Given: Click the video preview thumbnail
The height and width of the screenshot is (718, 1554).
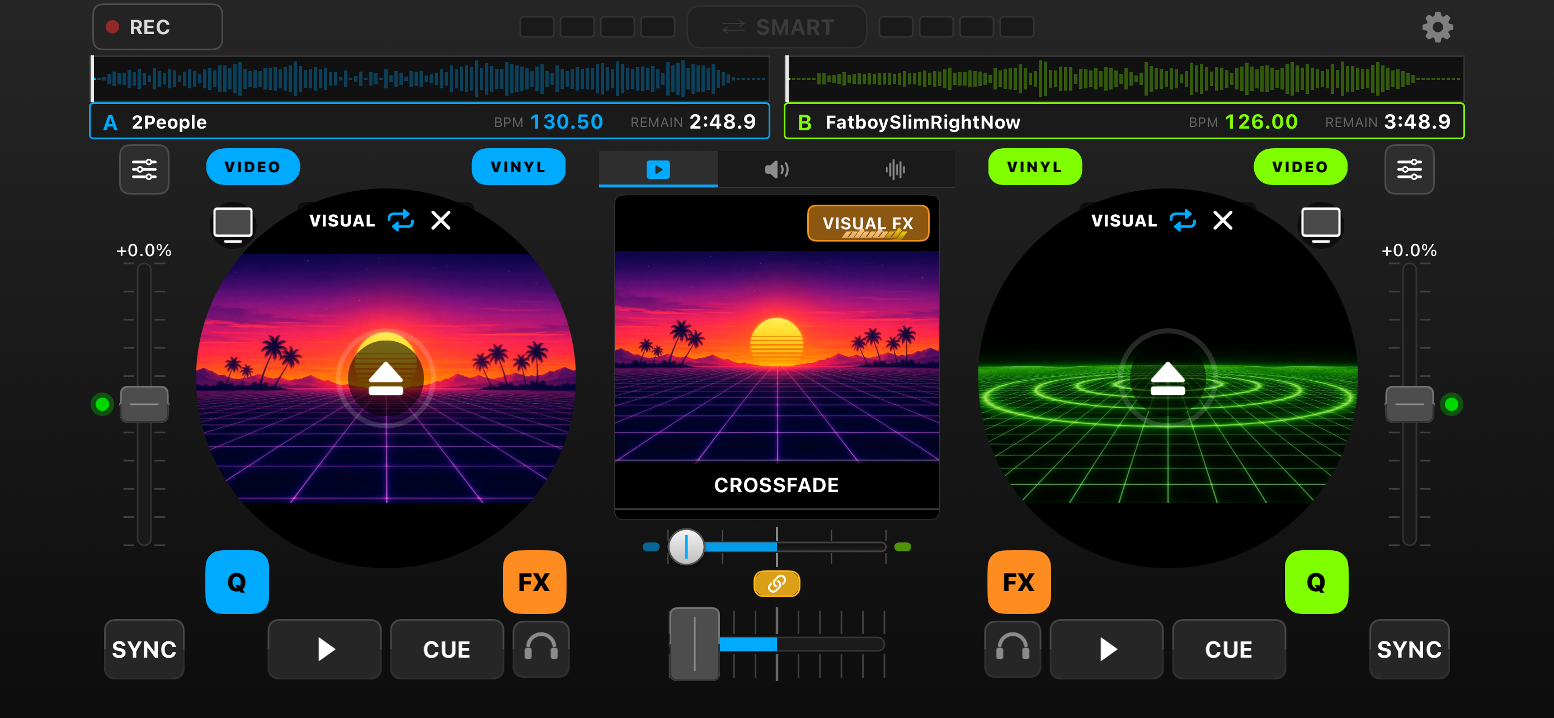Looking at the screenshot, I should click(x=776, y=356).
